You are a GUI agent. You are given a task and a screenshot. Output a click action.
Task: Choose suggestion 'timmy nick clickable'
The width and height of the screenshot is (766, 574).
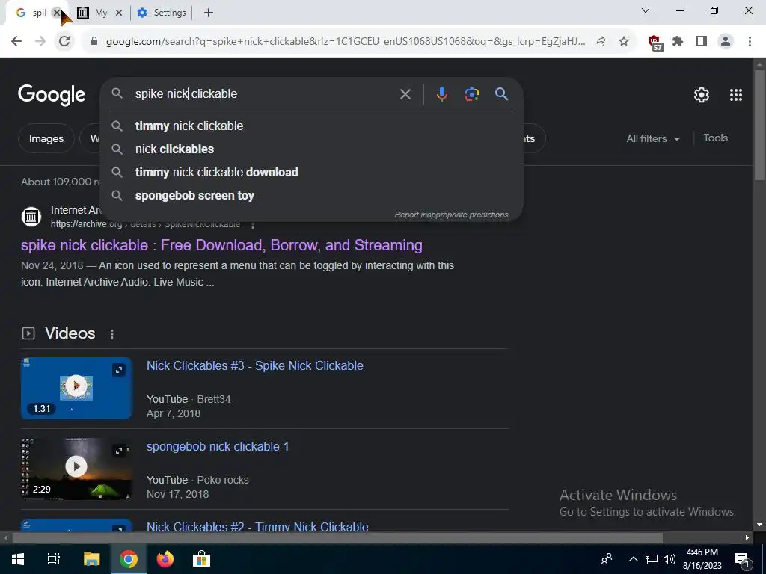point(312,126)
